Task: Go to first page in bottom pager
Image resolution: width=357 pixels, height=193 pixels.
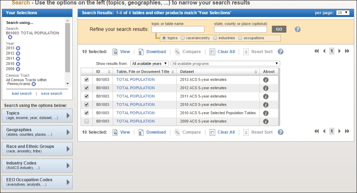Action: [x=316, y=131]
